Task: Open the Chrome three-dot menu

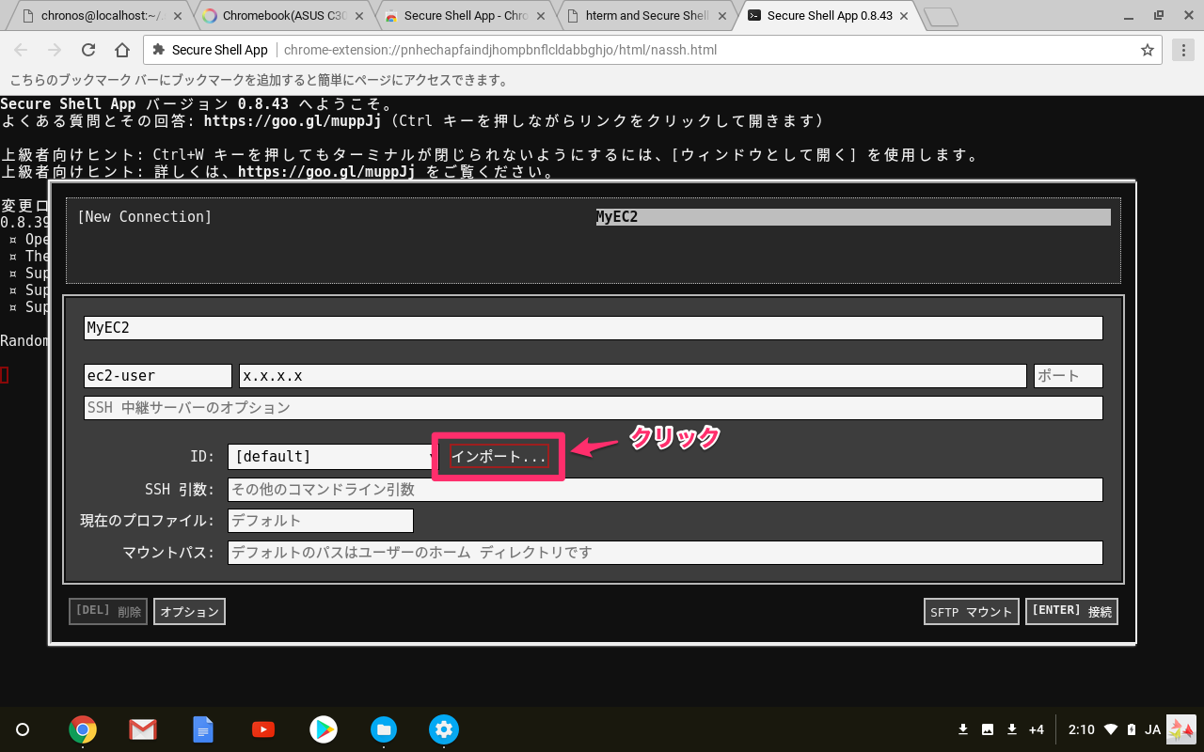Action: click(1183, 50)
